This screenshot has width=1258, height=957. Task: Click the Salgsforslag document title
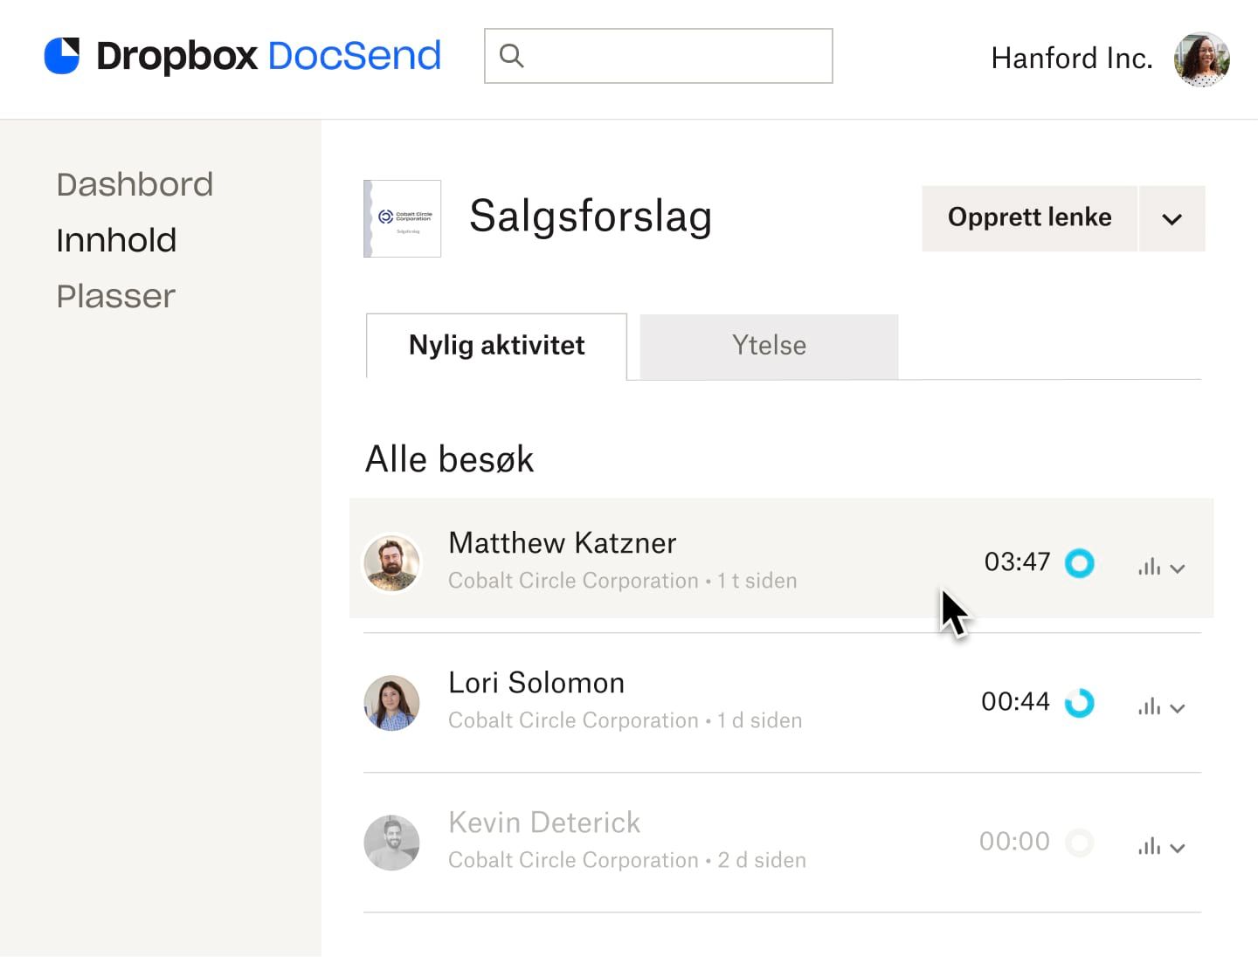pyautogui.click(x=591, y=217)
